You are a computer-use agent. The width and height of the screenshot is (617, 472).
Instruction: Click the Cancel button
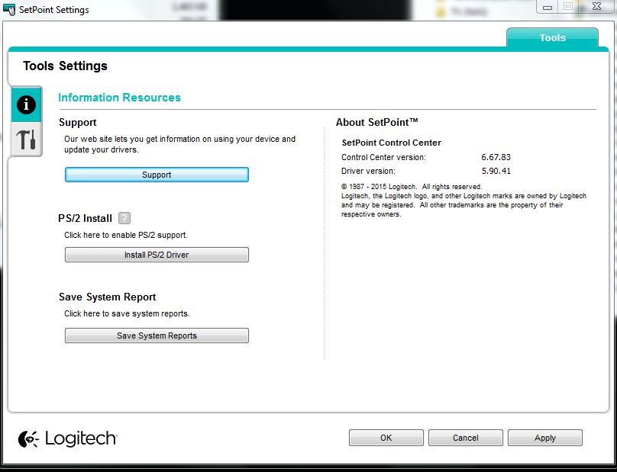pyautogui.click(x=466, y=438)
